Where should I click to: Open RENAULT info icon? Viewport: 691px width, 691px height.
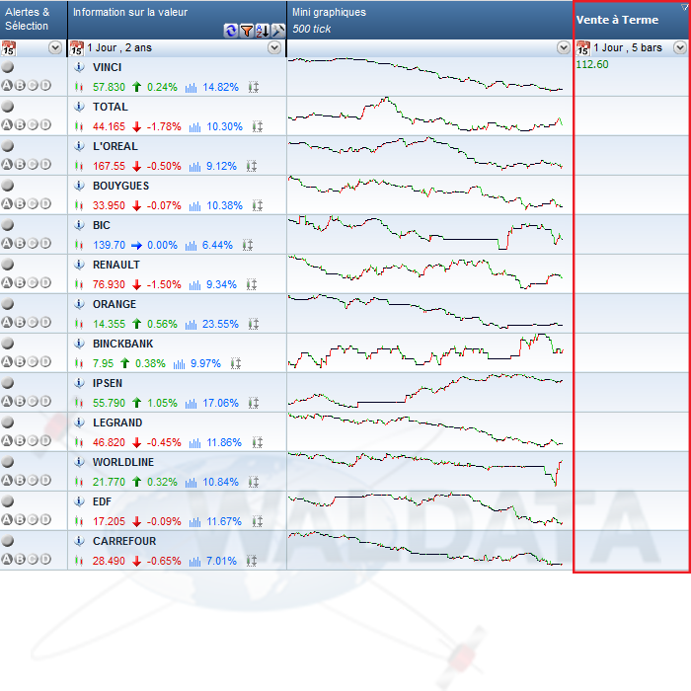click(x=79, y=265)
